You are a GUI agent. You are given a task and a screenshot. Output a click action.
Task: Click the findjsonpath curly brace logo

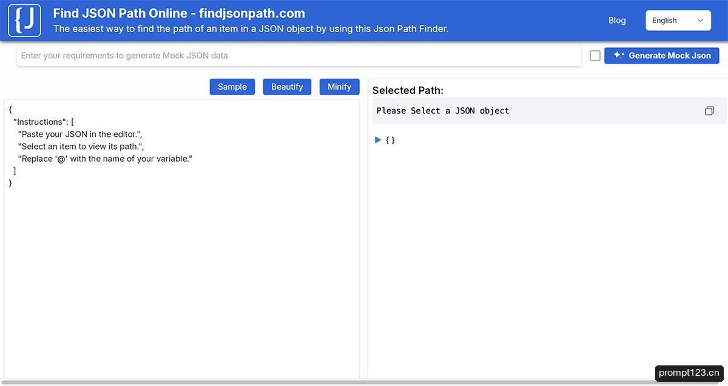[x=25, y=20]
